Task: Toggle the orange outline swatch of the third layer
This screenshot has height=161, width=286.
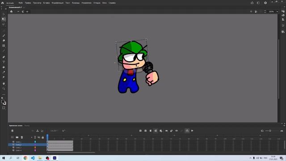Action: [35, 148]
